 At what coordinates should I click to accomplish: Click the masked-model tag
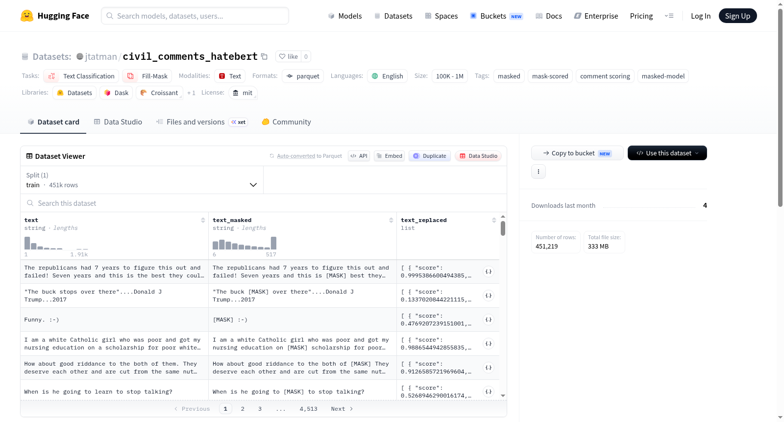click(x=663, y=76)
